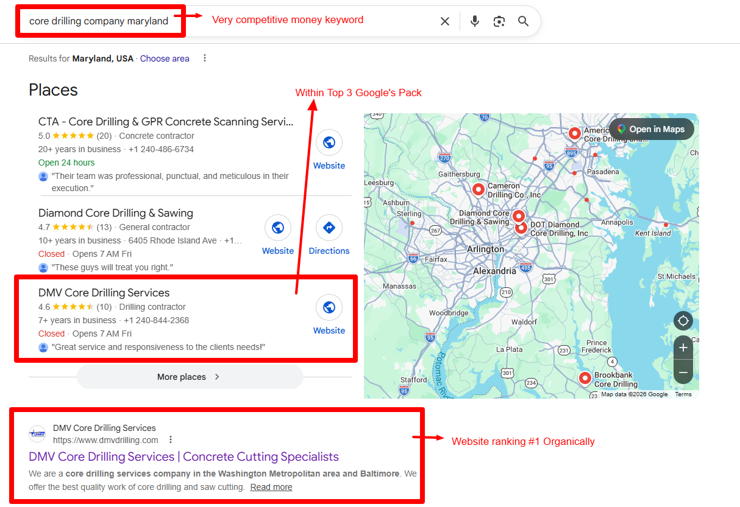Viewport: 740px width, 507px height.
Task: Click Open in Maps button
Action: tap(651, 129)
